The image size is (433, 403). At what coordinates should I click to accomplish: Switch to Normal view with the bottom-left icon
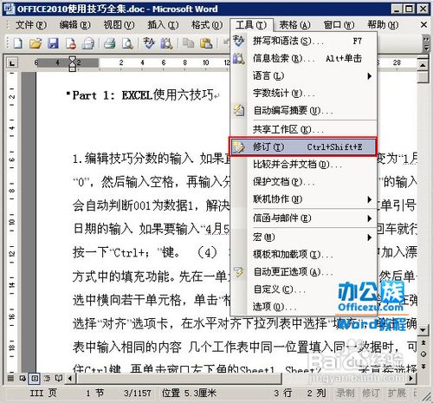click(10, 378)
